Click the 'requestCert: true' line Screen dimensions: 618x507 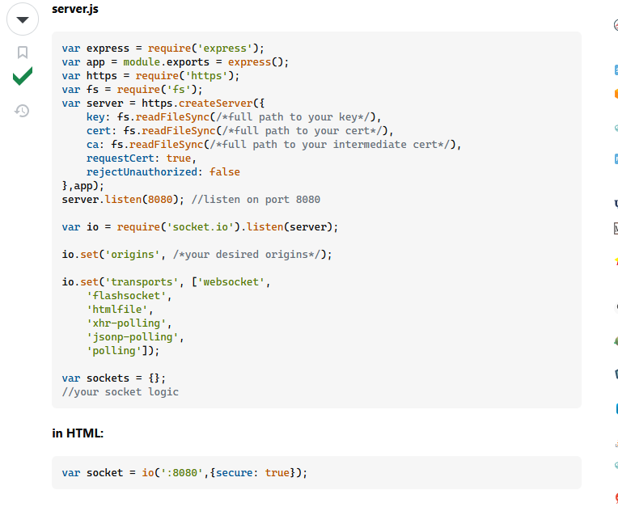(x=141, y=158)
